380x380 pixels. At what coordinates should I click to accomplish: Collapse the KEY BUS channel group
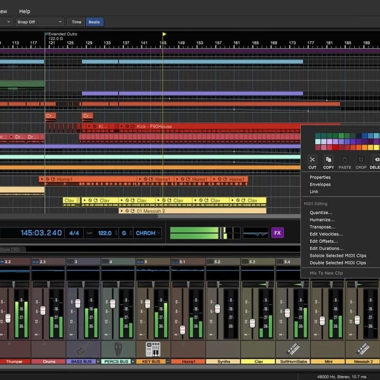(x=167, y=361)
